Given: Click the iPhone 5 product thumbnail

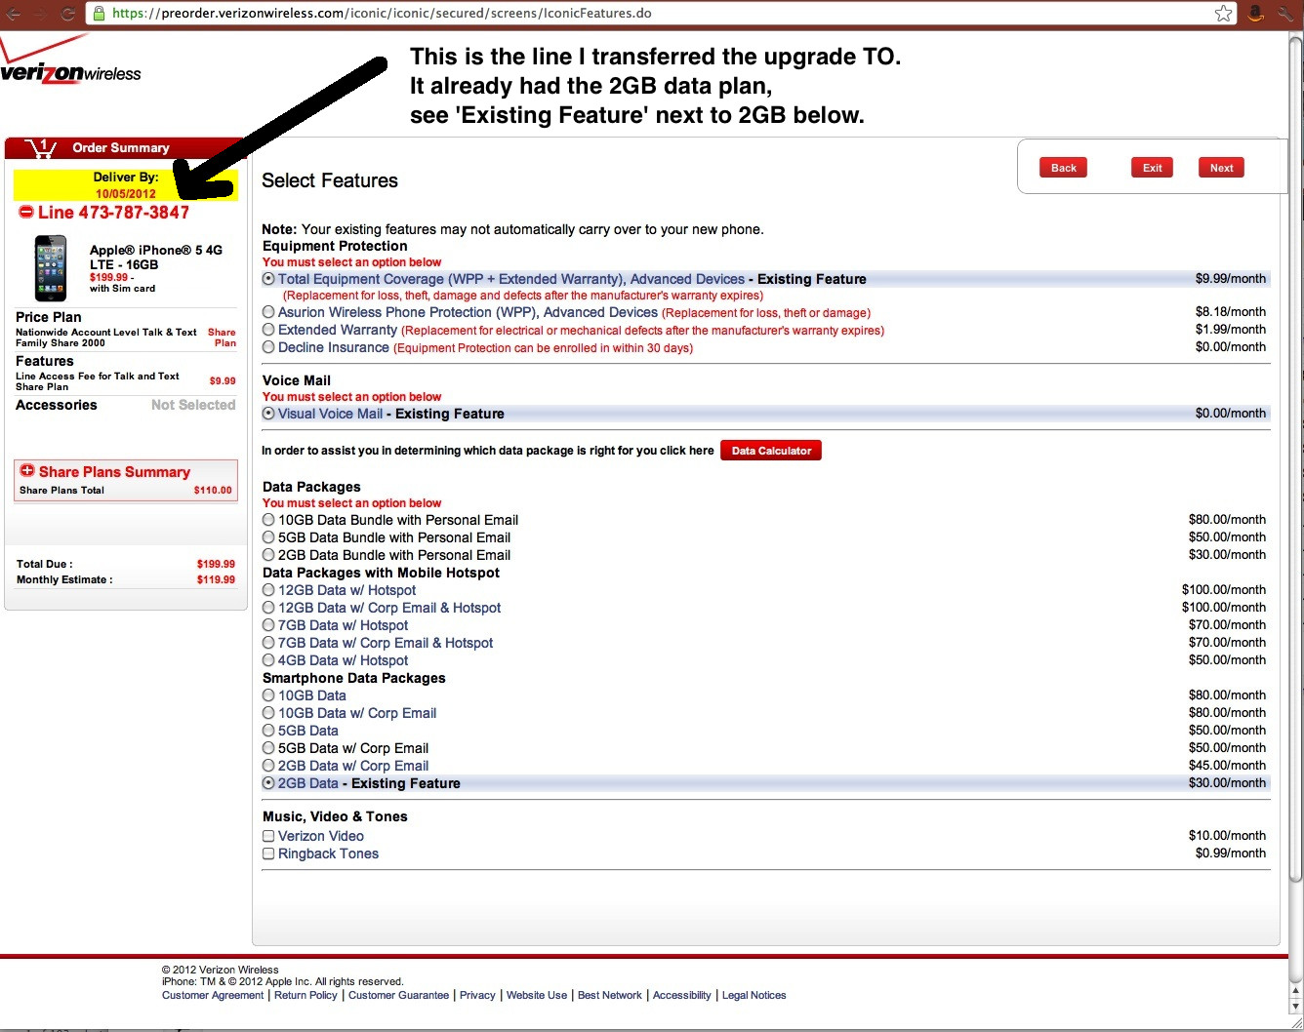Looking at the screenshot, I should pyautogui.click(x=51, y=268).
